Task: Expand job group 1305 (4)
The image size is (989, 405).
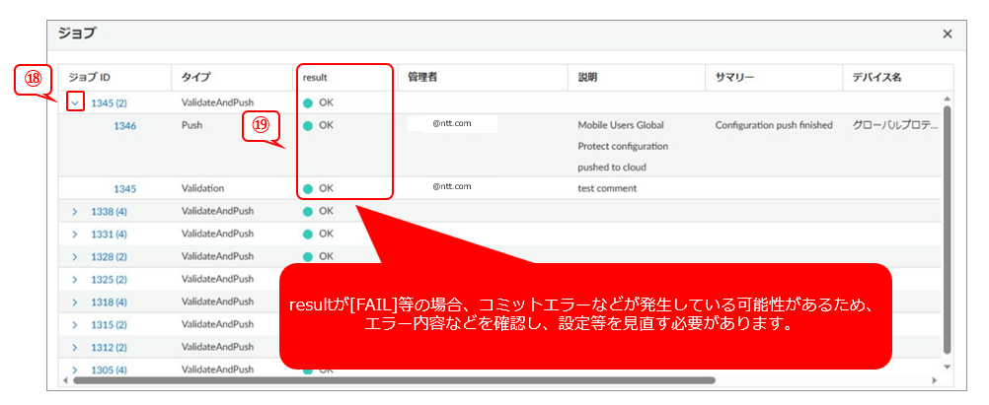Action: (x=75, y=370)
